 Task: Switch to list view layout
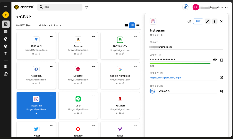click(x=138, y=25)
